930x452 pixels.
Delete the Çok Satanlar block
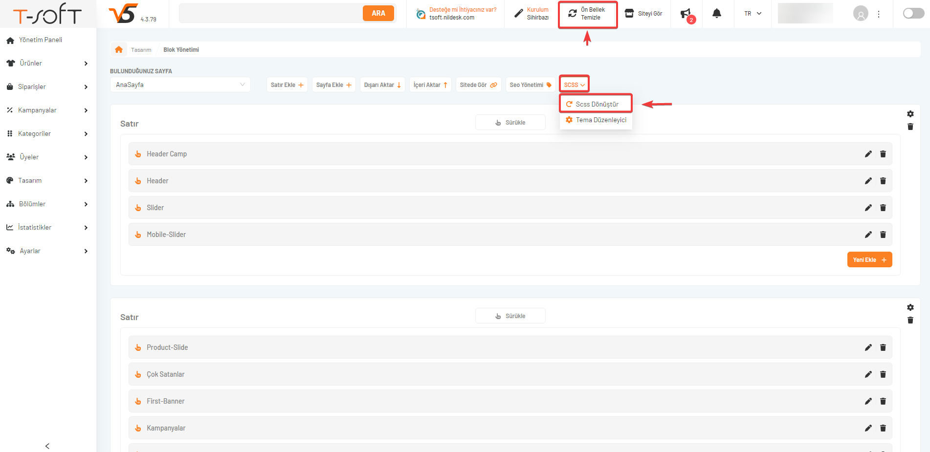click(x=883, y=374)
